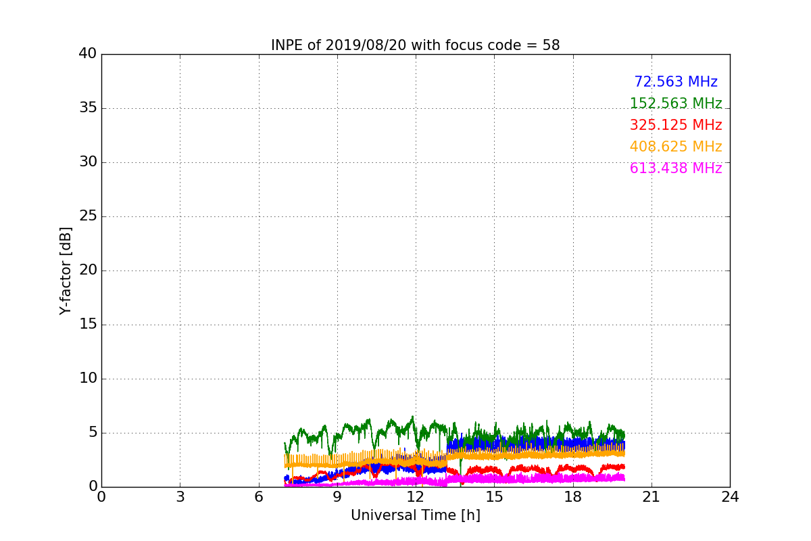The height and width of the screenshot is (541, 811).
Task: Click the x-axis tick label 3
Action: click(x=180, y=497)
